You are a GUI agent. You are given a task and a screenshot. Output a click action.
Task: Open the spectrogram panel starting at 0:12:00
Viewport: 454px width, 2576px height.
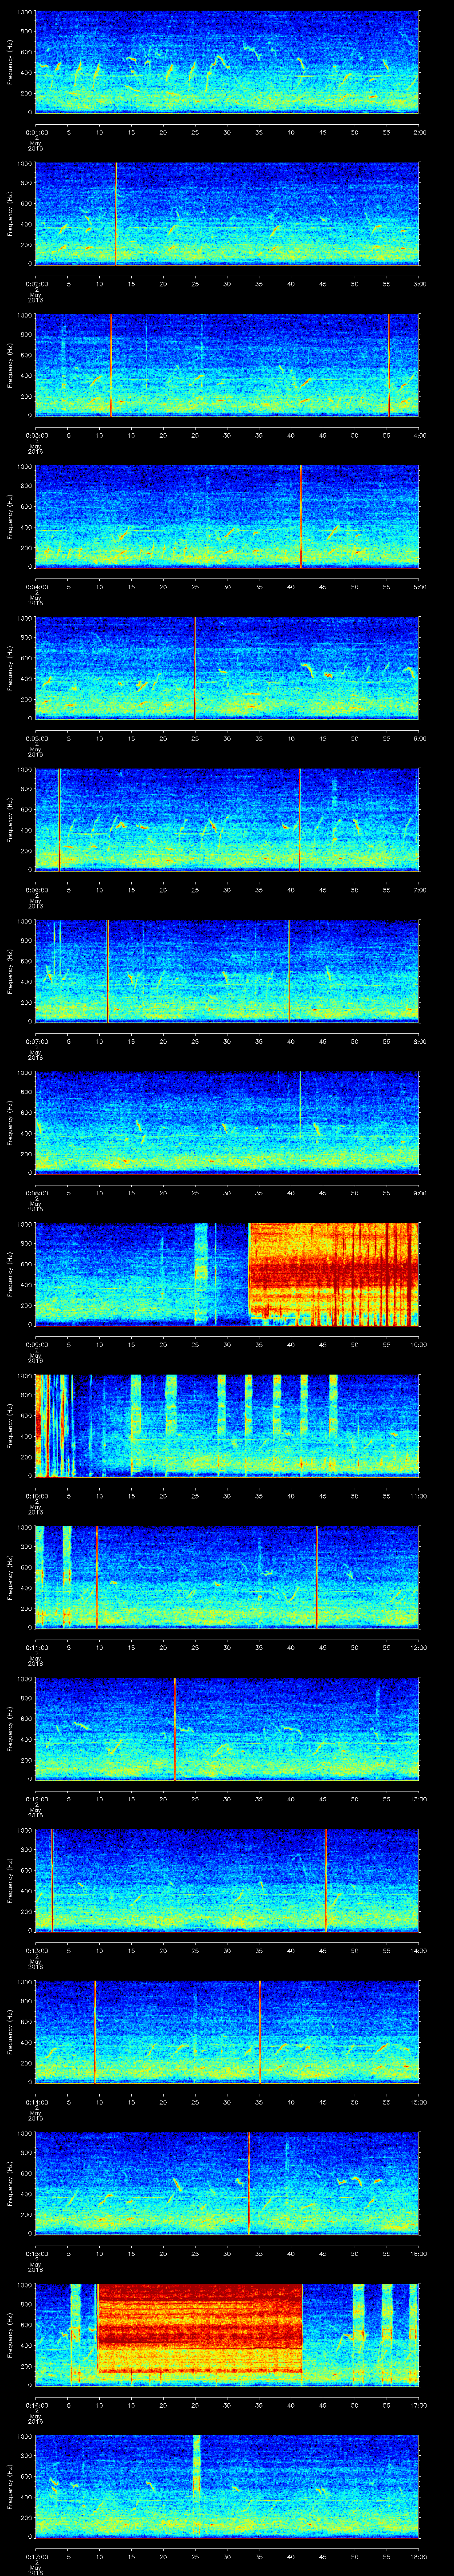[227, 1728]
